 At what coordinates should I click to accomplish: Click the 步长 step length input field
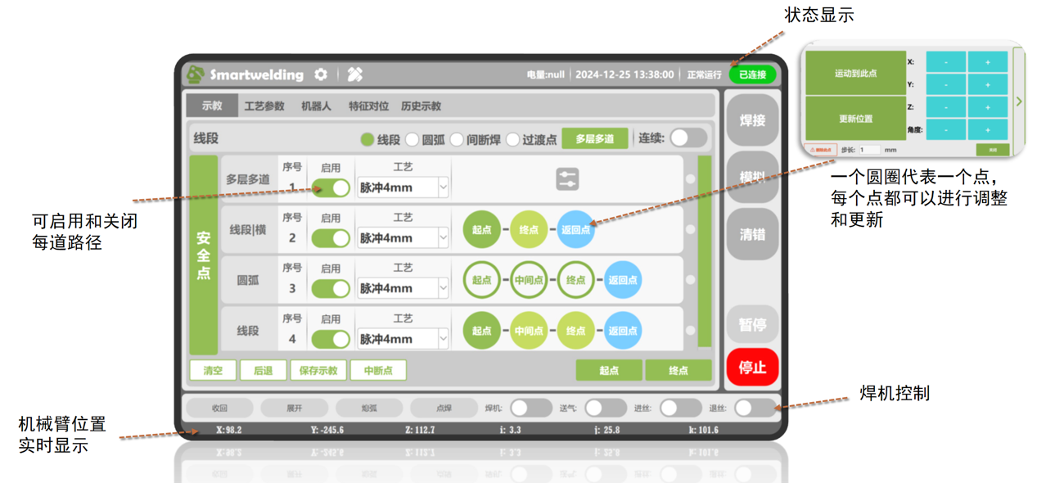868,150
